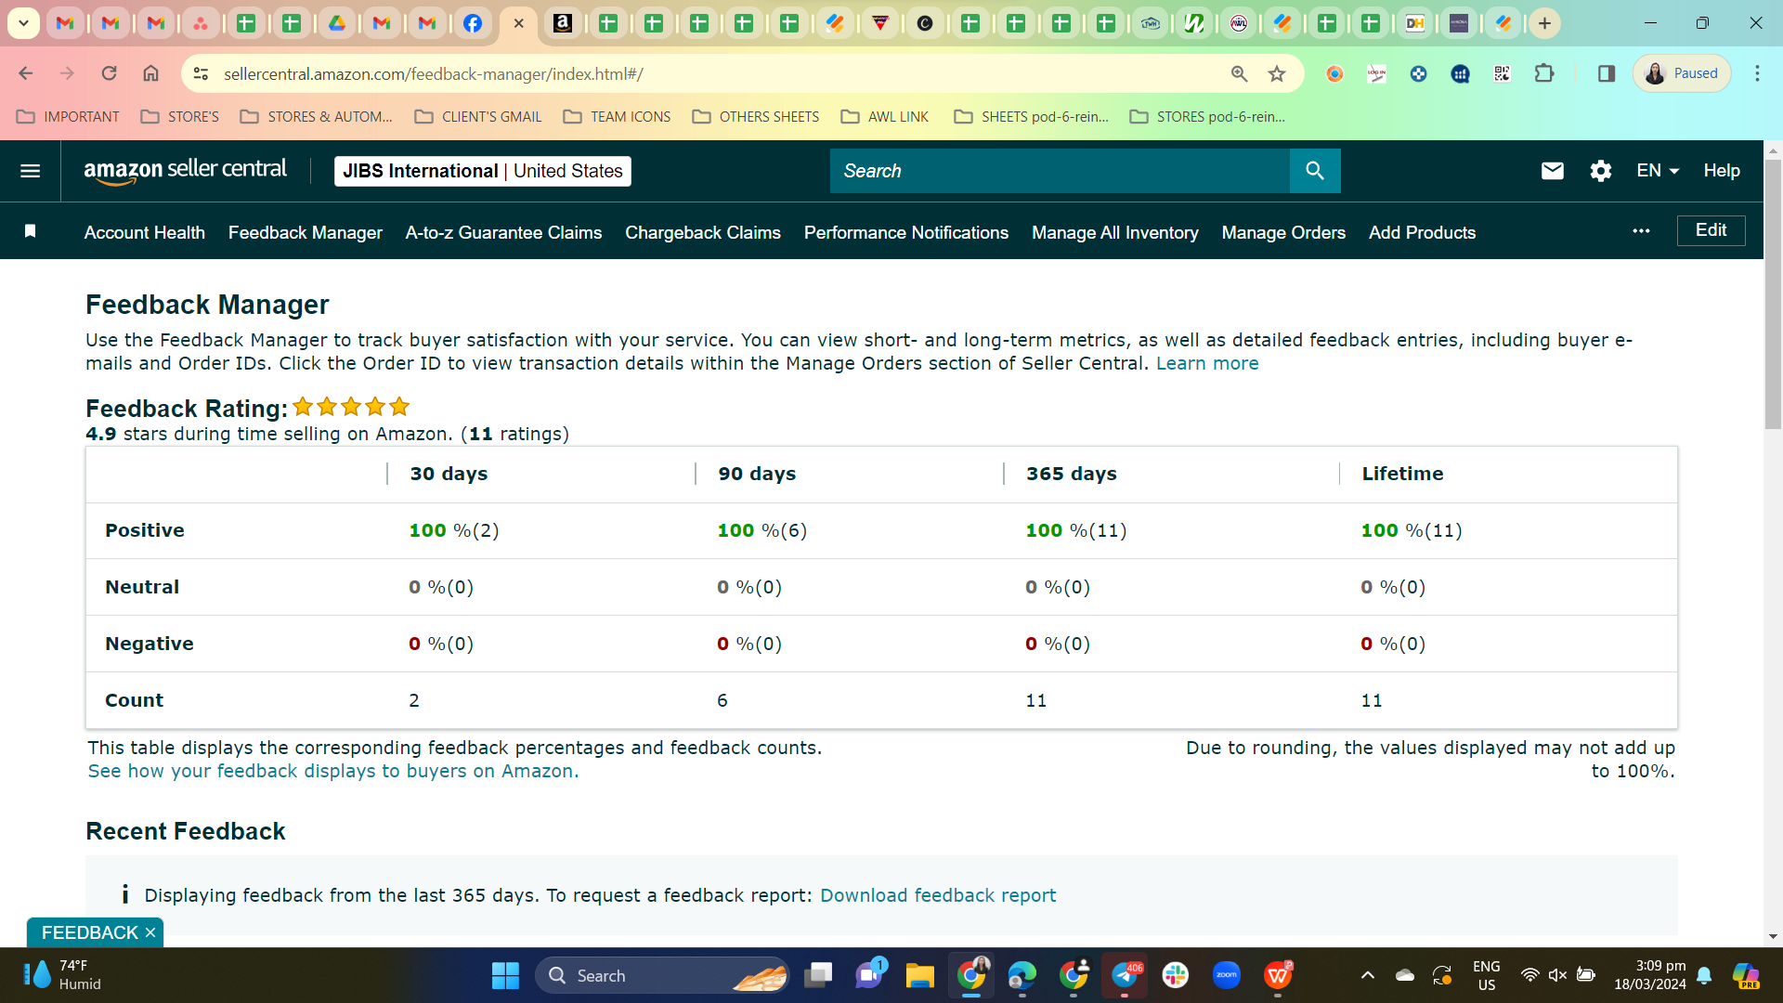Go back to the previous page
This screenshot has height=1003, width=1783.
(x=26, y=73)
